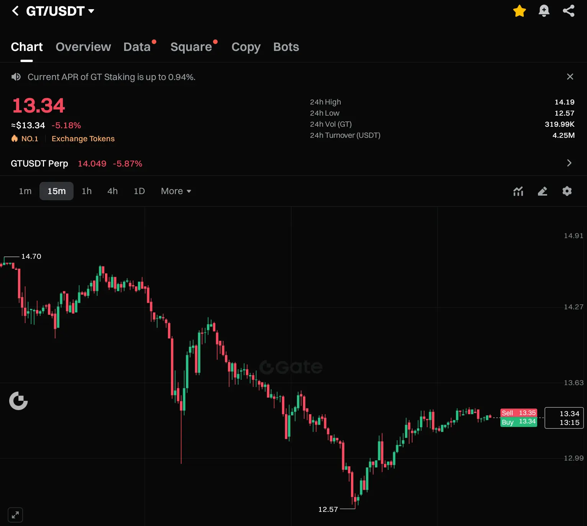Tap the 24h Low value 12.57
This screenshot has height=526, width=587.
pyautogui.click(x=564, y=113)
